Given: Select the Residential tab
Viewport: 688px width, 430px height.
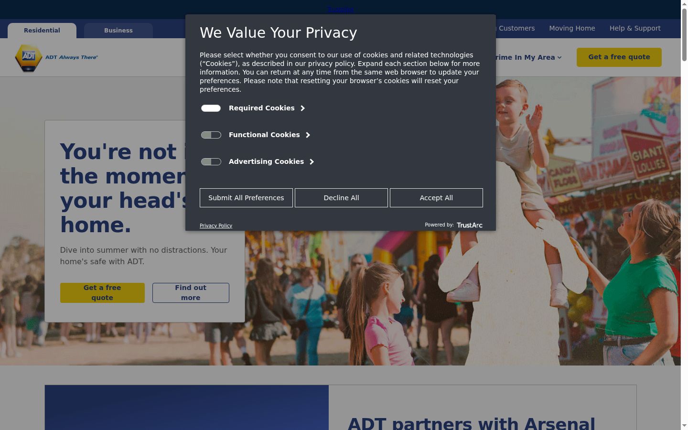Looking at the screenshot, I should 42,30.
